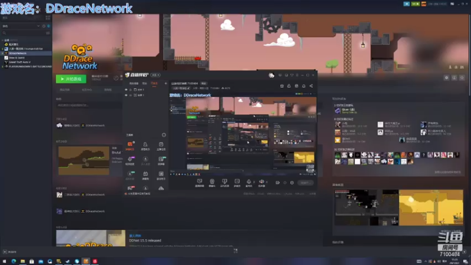Click the bell icon above the Douyu preview
This screenshot has width=471, height=265.
coord(304,86)
